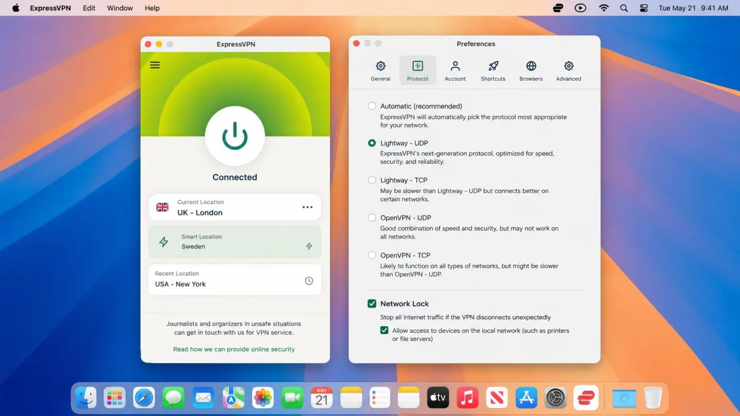The width and height of the screenshot is (740, 416).
Task: Launch FaceTime from the Dock
Action: [x=292, y=398]
